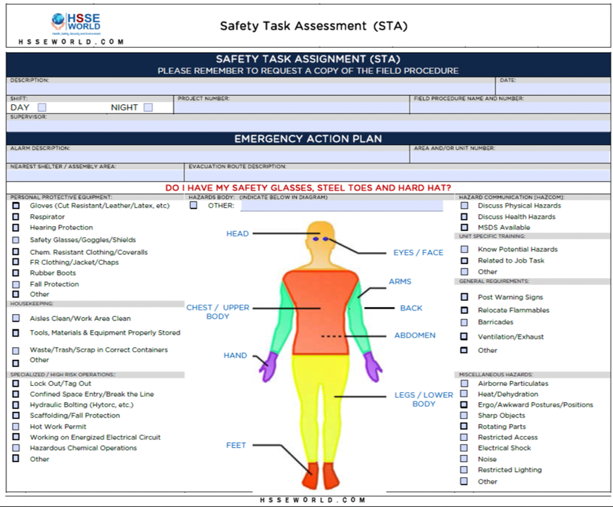Enable the MSDS Available checkbox

pos(464,227)
